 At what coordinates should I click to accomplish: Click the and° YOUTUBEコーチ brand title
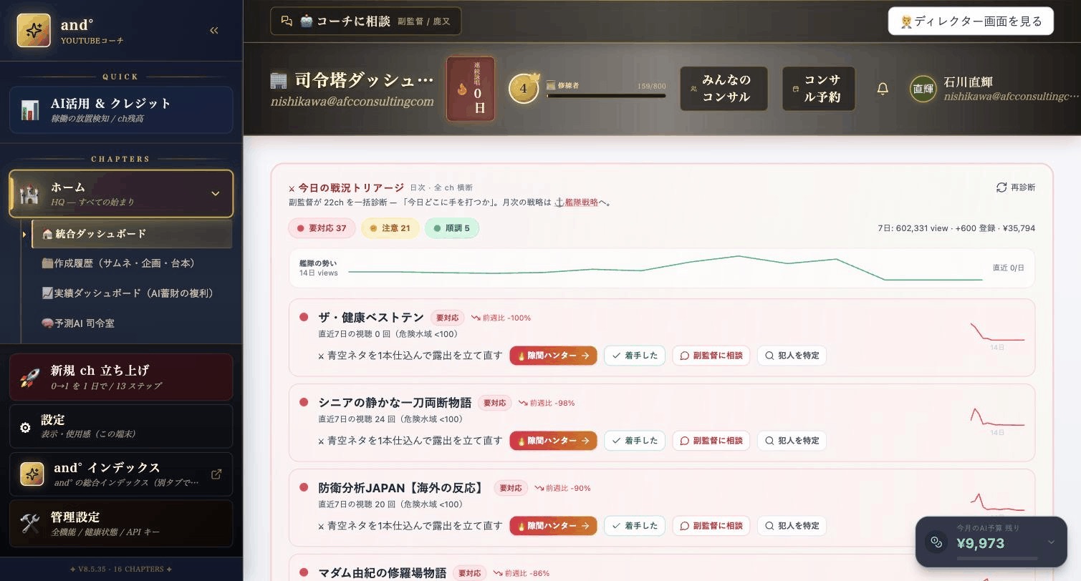pyautogui.click(x=92, y=31)
